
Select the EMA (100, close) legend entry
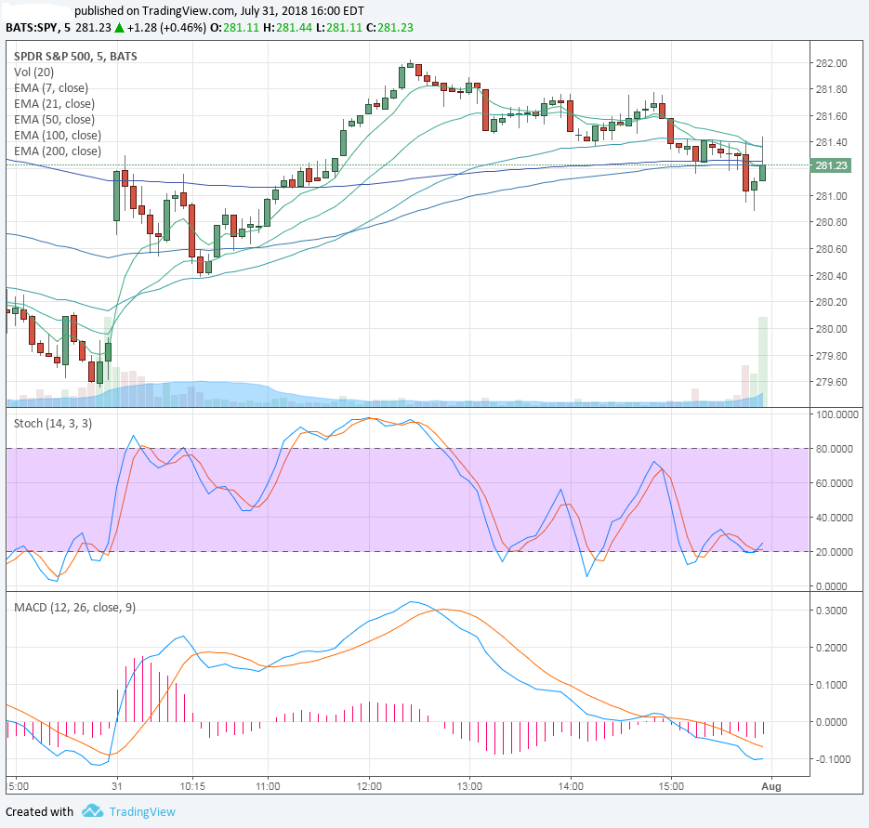click(58, 136)
